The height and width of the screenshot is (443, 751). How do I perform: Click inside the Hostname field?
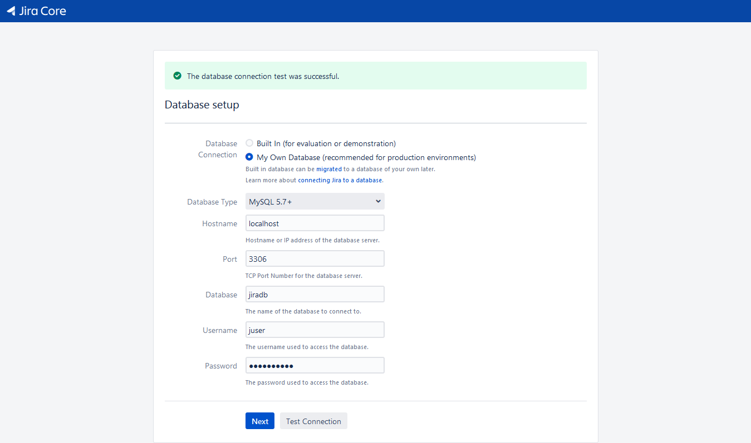coord(315,222)
